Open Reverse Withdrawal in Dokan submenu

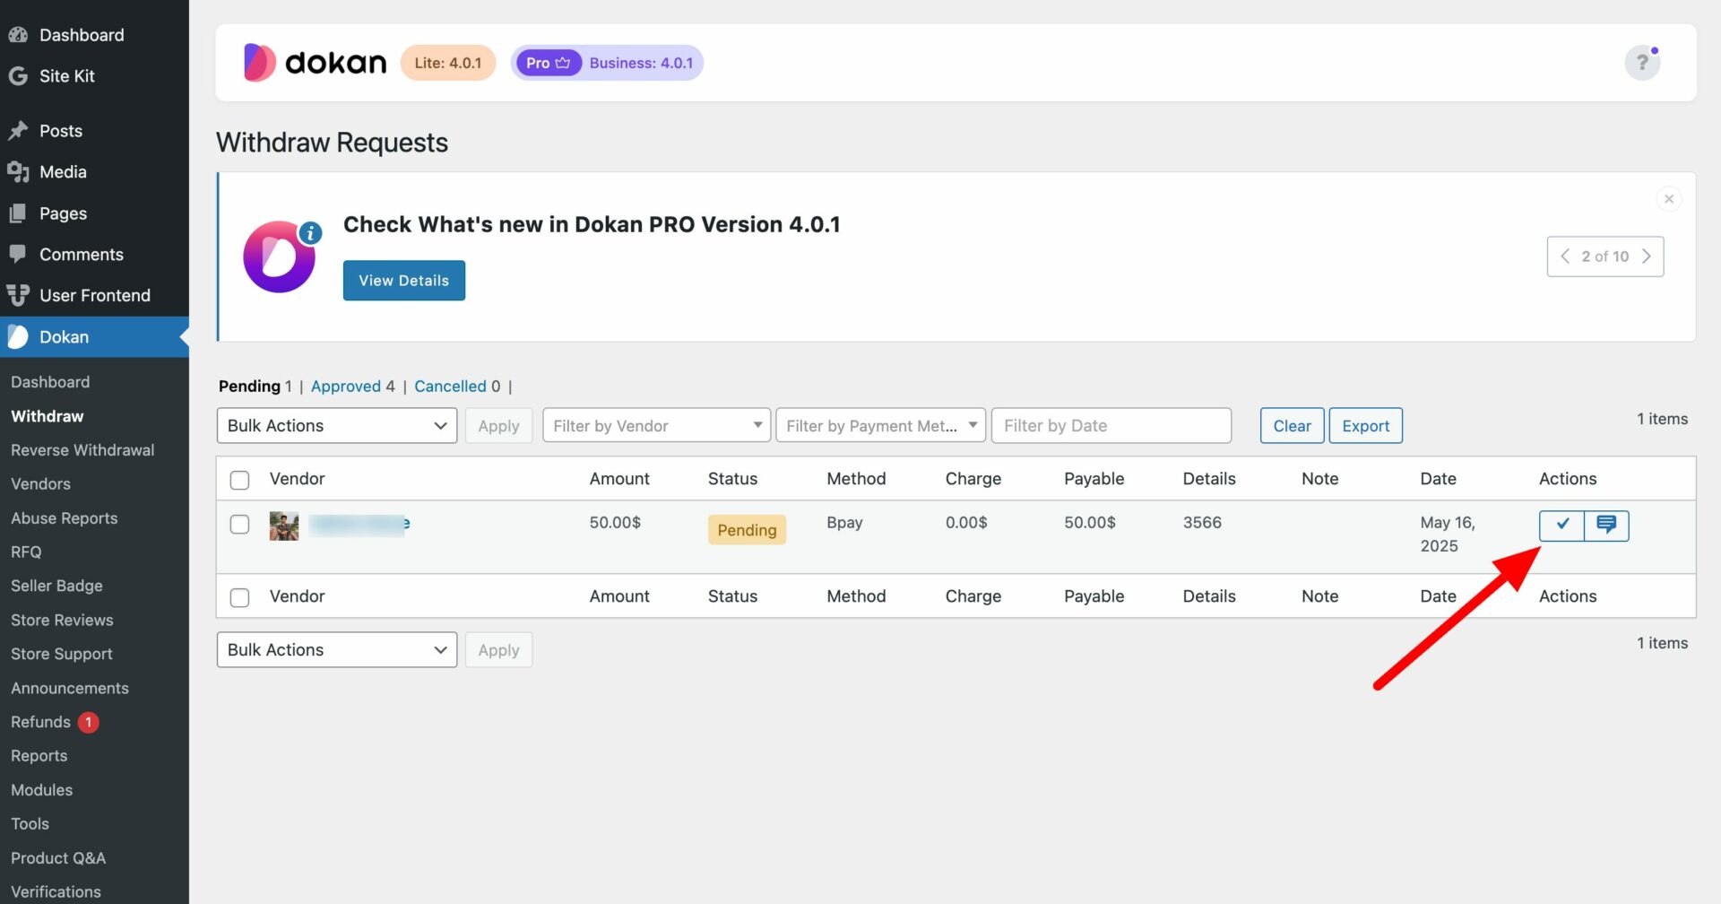(x=82, y=450)
